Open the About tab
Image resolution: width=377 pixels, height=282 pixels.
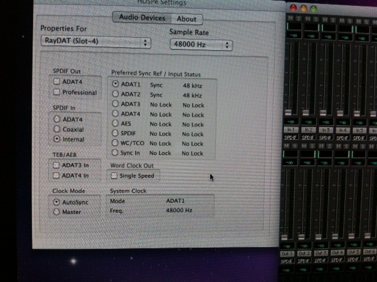(x=187, y=19)
